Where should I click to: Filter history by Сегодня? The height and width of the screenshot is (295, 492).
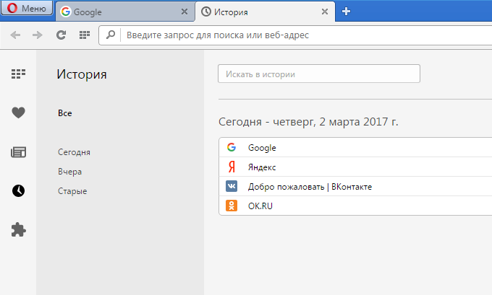coord(74,152)
